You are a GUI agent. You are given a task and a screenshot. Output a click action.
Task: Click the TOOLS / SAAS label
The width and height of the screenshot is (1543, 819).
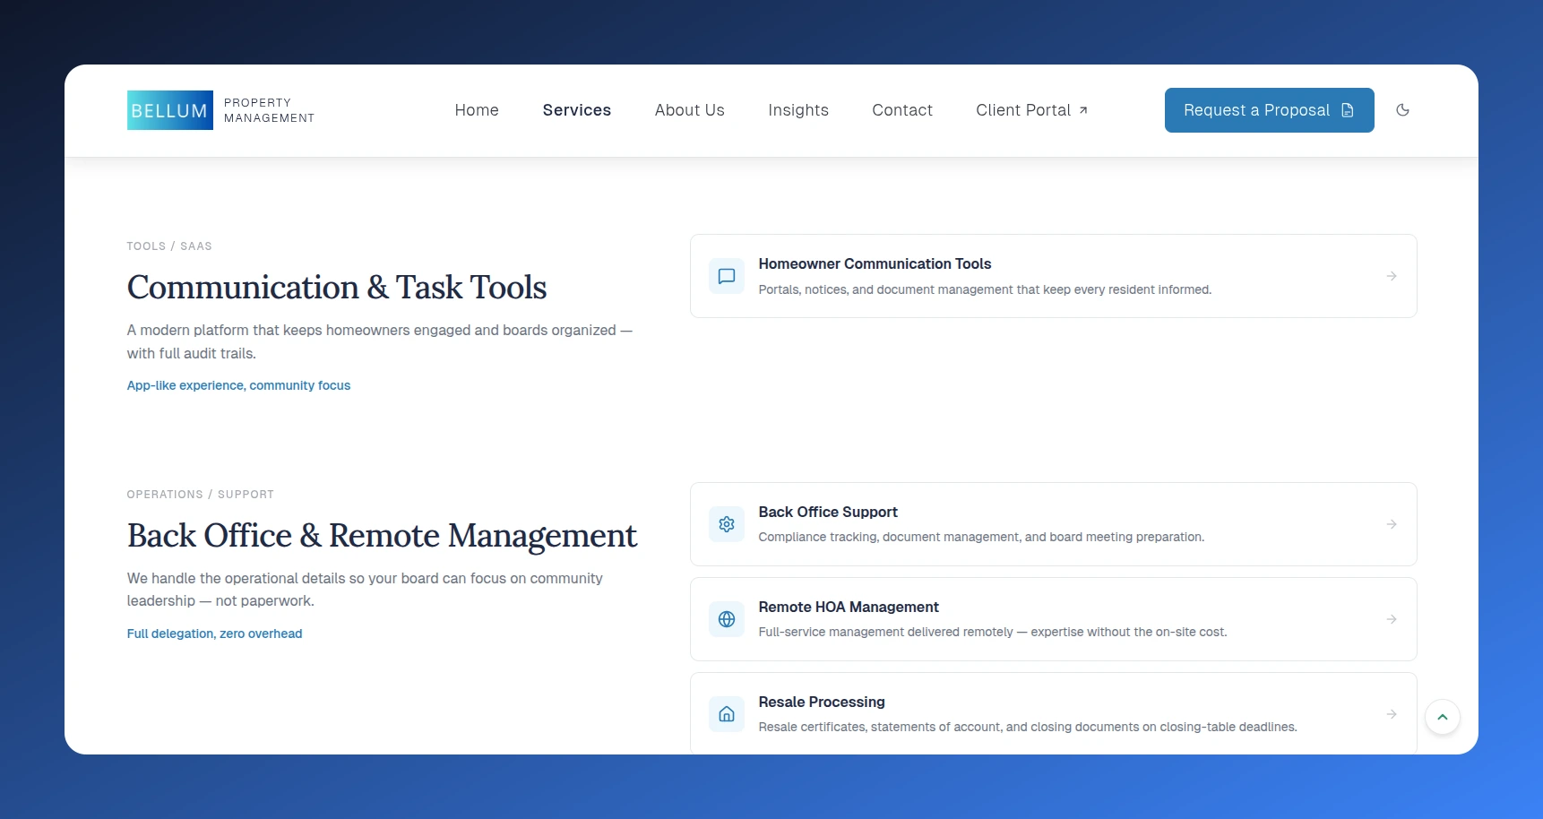pyautogui.click(x=169, y=246)
